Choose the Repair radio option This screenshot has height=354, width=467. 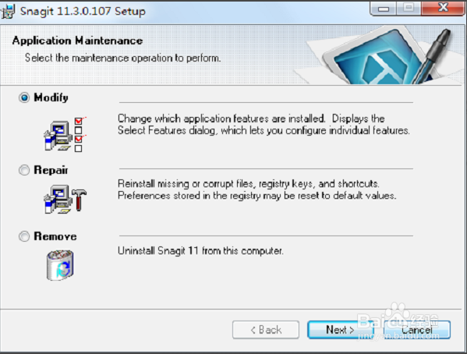click(x=24, y=170)
